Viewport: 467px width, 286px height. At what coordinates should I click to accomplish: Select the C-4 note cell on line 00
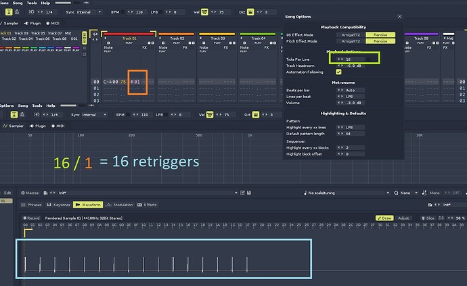107,82
